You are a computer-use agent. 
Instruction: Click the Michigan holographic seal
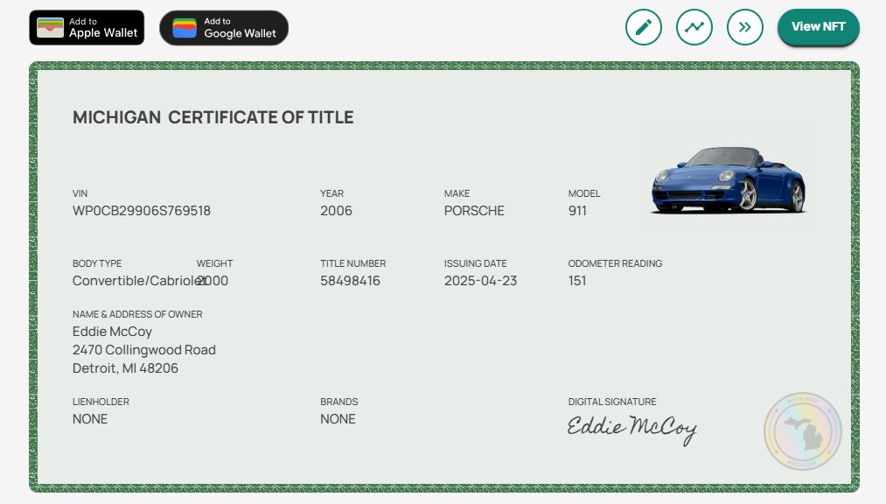(x=802, y=431)
